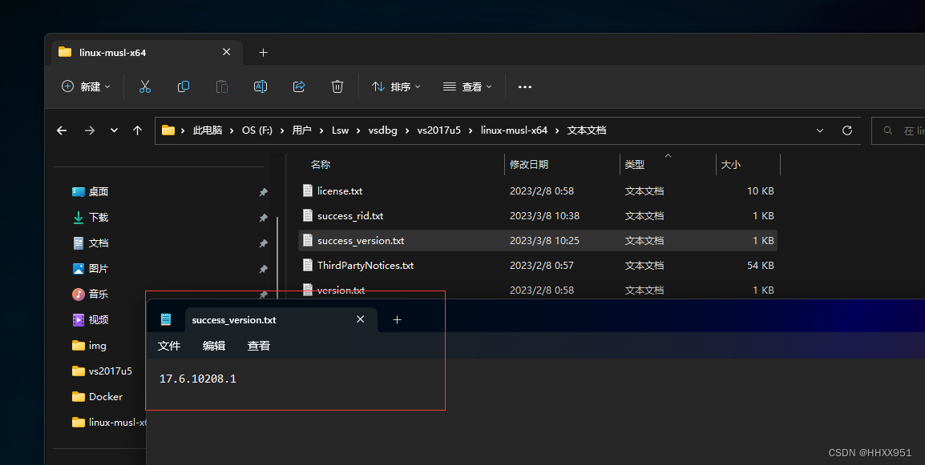Viewport: 925px width, 465px height.
Task: Switch to the success_version.txt tab
Action: tap(233, 319)
